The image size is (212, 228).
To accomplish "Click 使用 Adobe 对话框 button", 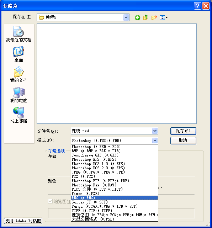I will click(x=23, y=221).
